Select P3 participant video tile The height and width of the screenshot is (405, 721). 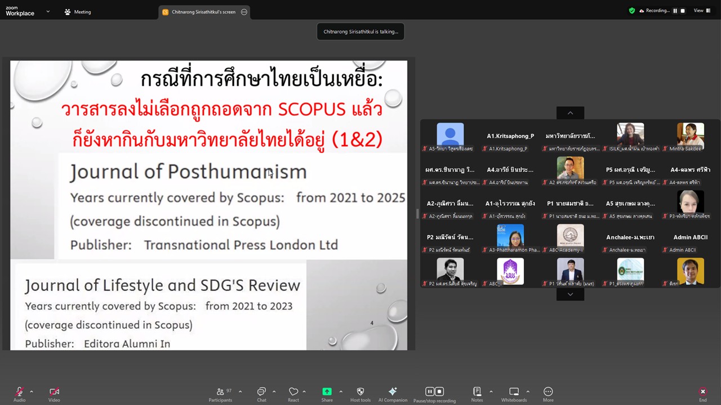click(690, 205)
